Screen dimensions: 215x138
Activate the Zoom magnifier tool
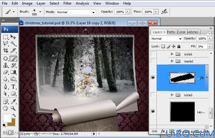click(x=13, y=108)
